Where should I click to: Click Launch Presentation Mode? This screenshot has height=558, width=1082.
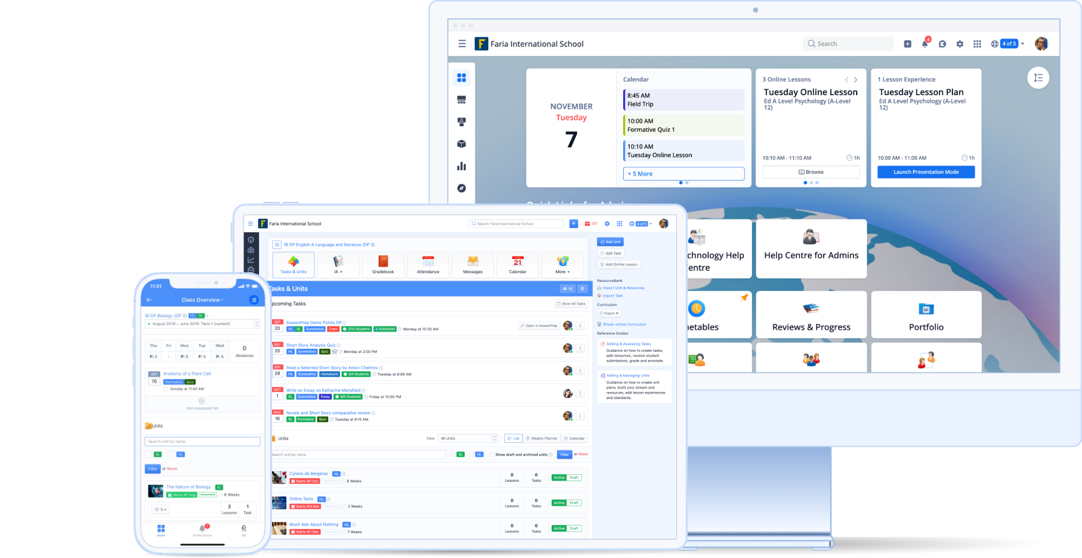click(x=925, y=171)
